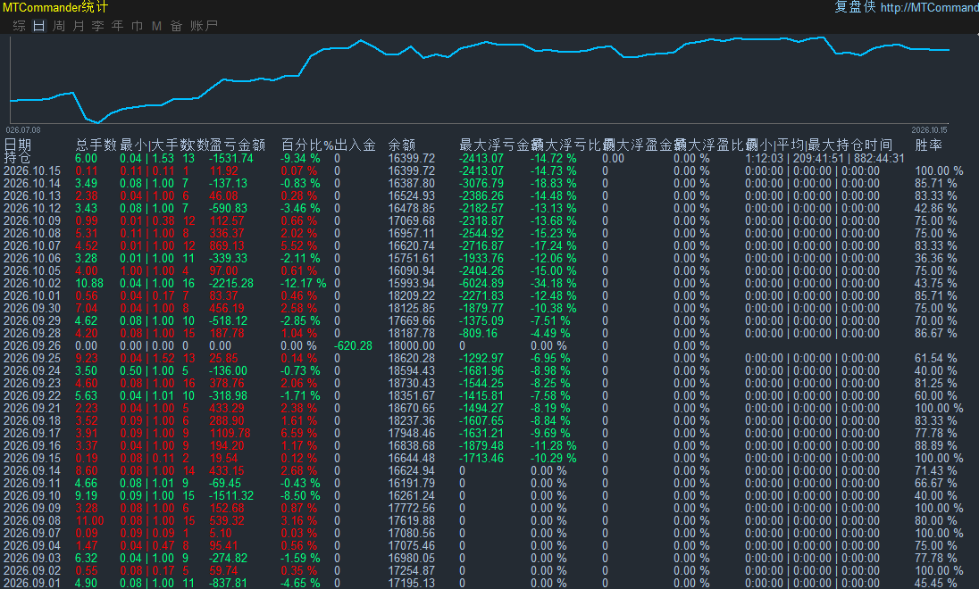
Task: Click the 余额 column header
Action: pos(401,145)
